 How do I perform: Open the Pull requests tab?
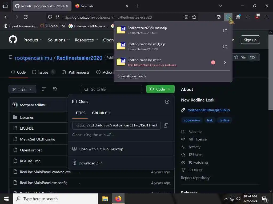pyautogui.click(x=76, y=72)
